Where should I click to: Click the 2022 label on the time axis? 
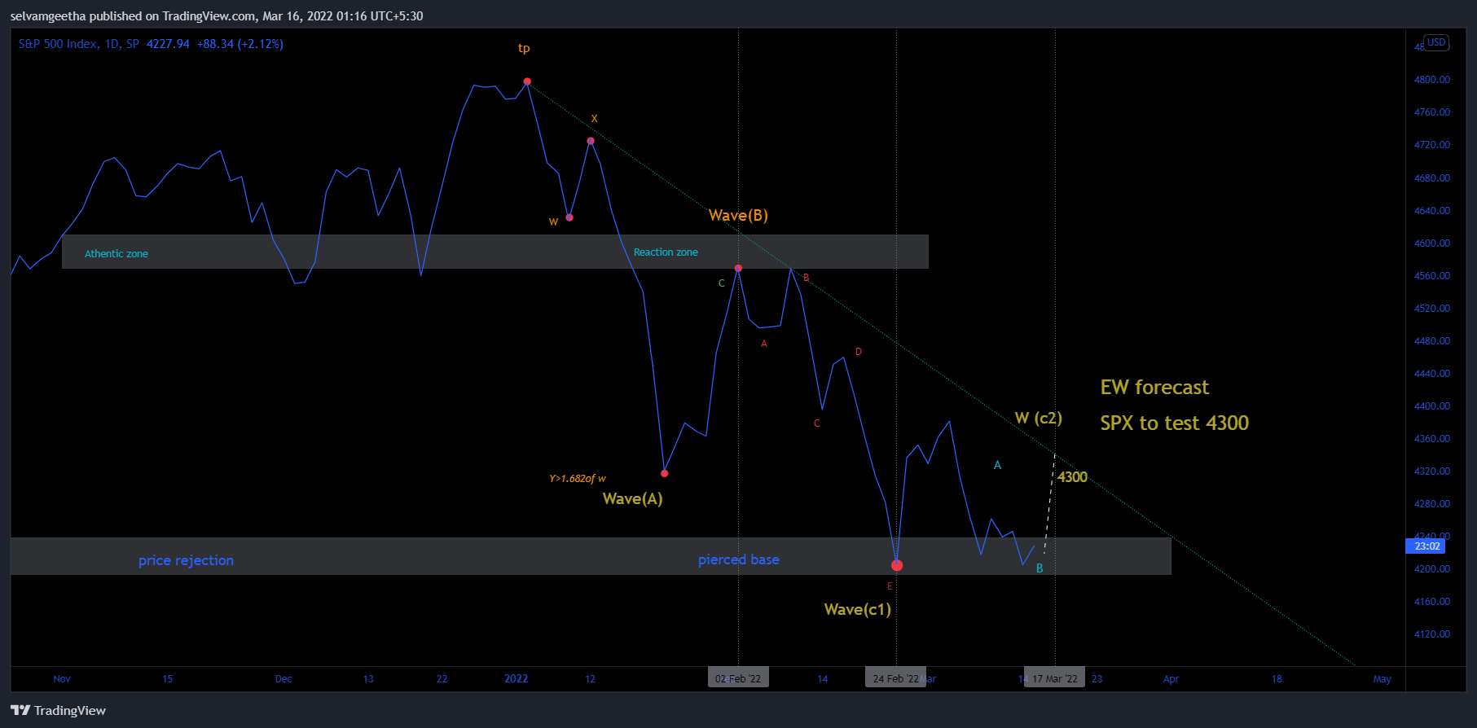[x=516, y=678]
